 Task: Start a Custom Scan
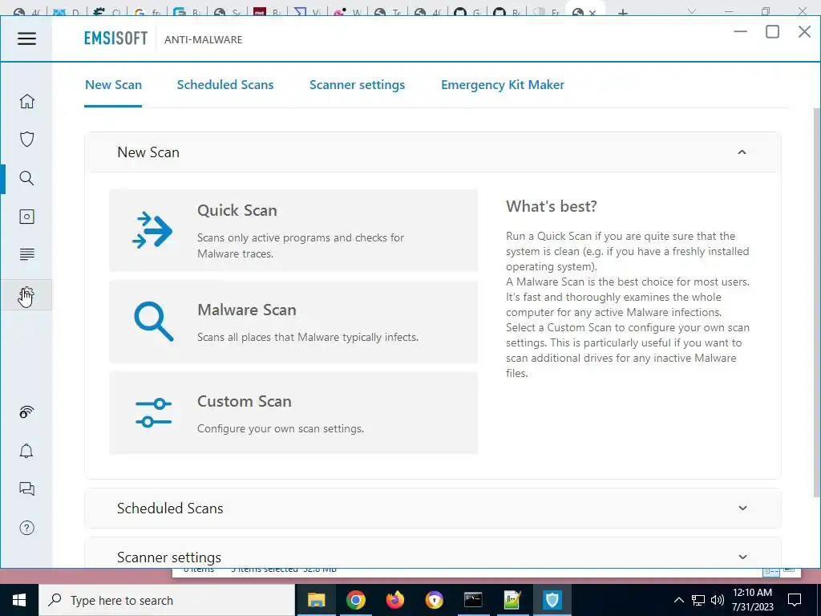pyautogui.click(x=293, y=413)
